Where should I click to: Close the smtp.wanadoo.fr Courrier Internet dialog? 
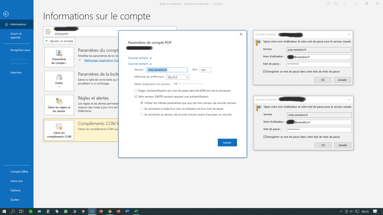tap(349, 99)
